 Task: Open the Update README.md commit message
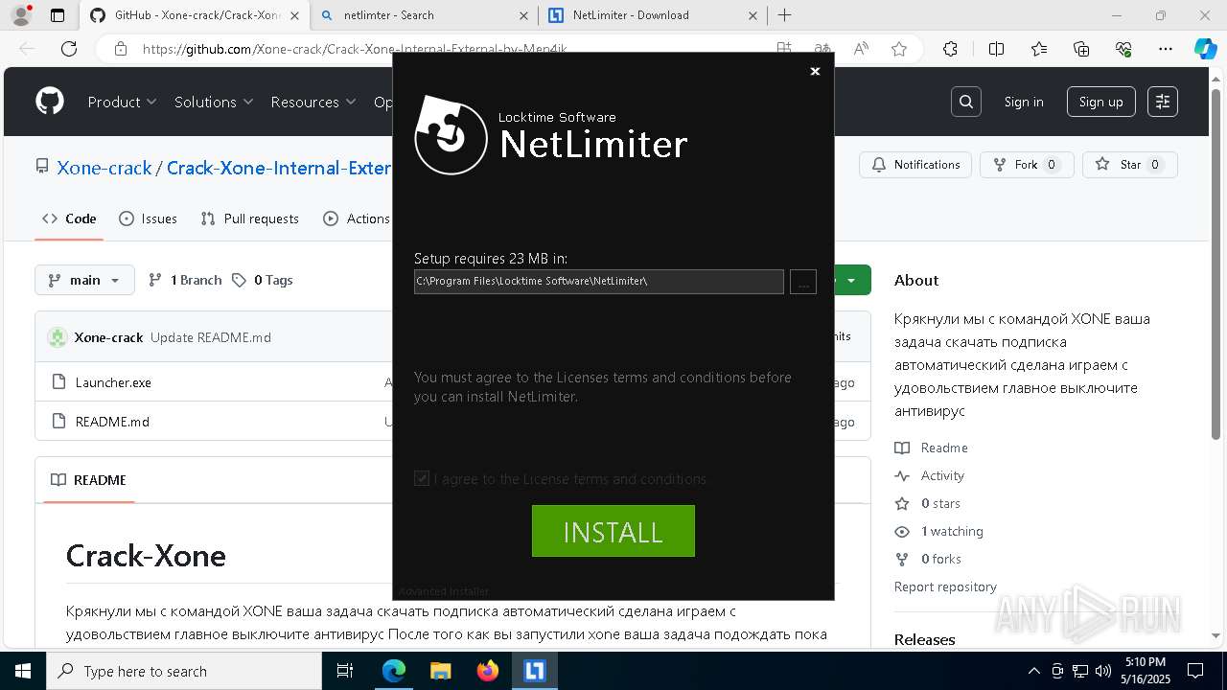click(x=211, y=337)
